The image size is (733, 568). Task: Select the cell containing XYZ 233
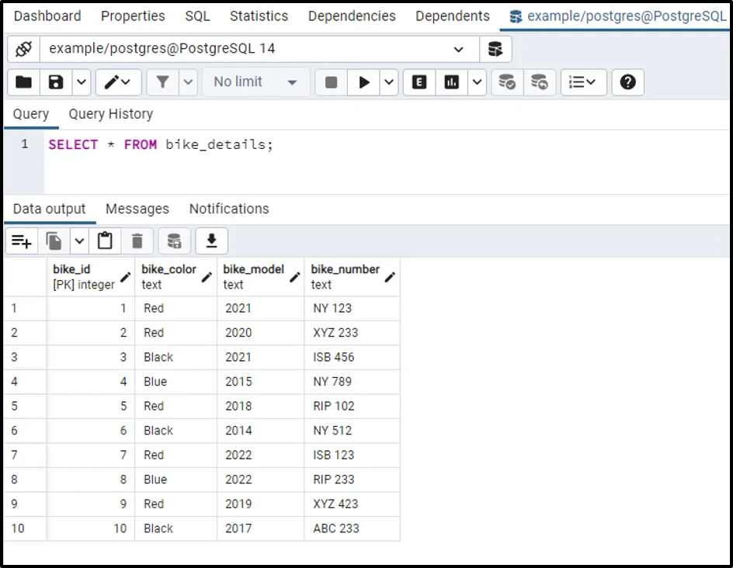(335, 333)
